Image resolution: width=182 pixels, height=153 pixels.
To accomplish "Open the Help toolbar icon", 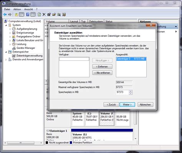I will point(28,15).
